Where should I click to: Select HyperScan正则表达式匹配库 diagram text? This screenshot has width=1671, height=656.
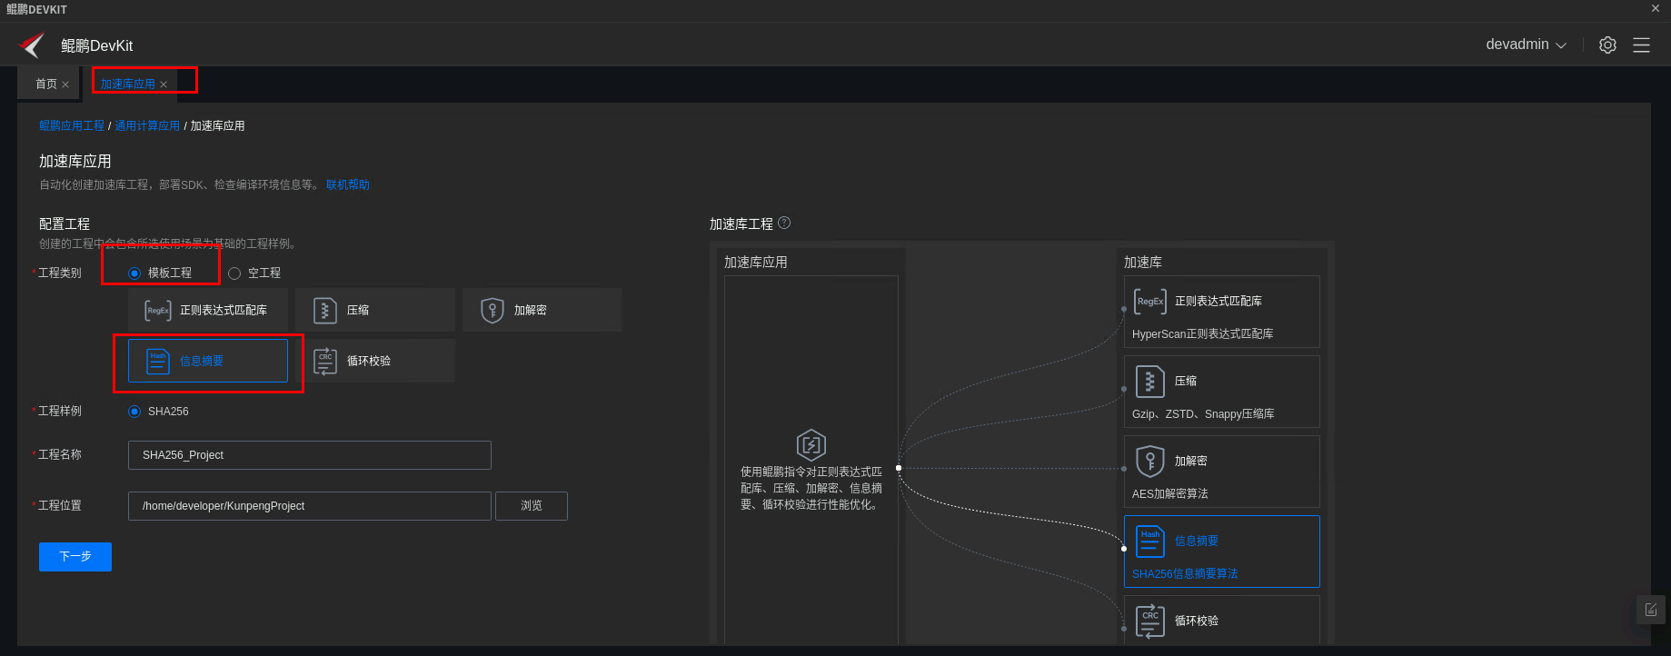1202,334
